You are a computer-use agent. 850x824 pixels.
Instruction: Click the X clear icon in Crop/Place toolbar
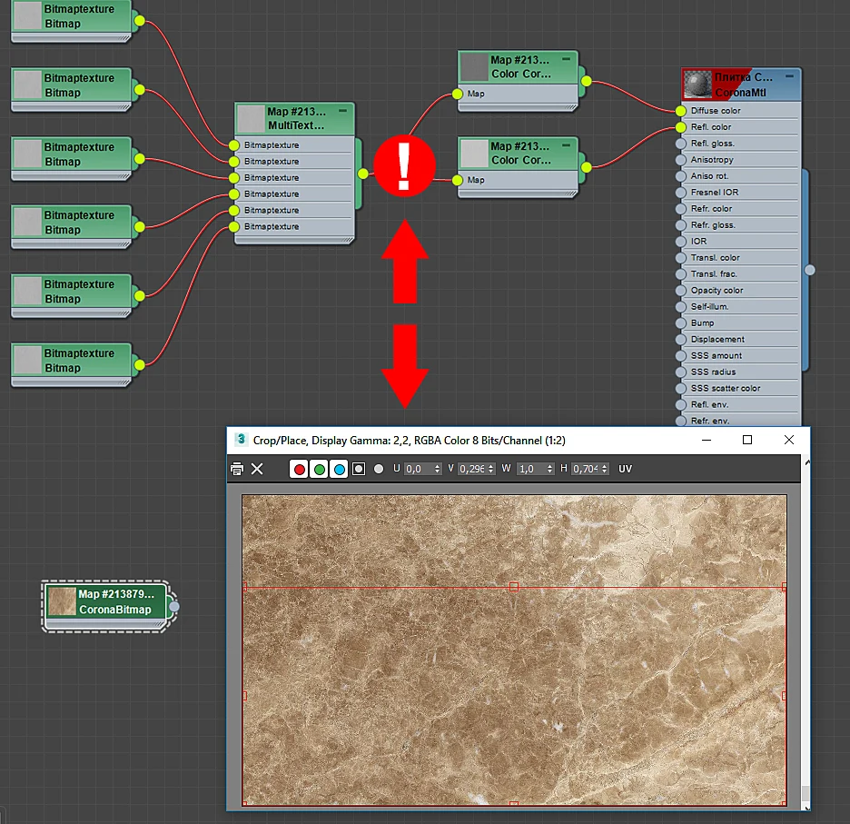[257, 469]
